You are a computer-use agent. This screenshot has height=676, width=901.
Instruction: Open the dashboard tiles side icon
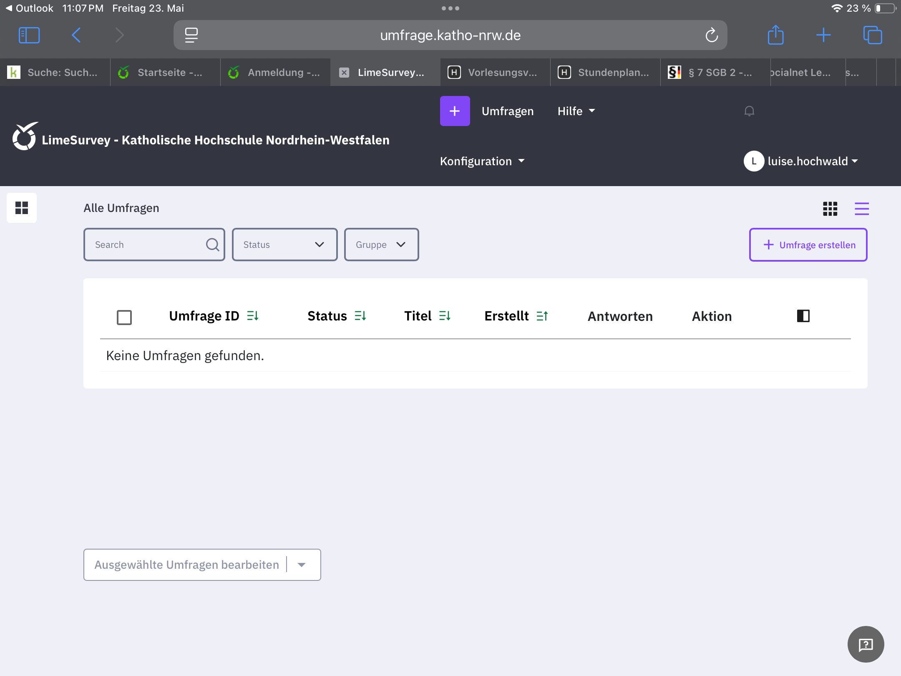coord(22,208)
